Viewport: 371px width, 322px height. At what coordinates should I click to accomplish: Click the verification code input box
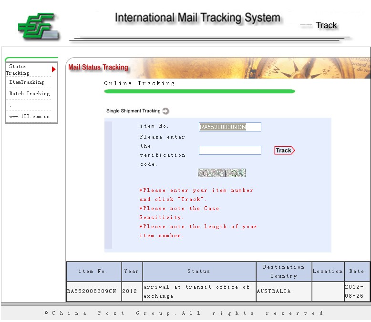click(230, 151)
